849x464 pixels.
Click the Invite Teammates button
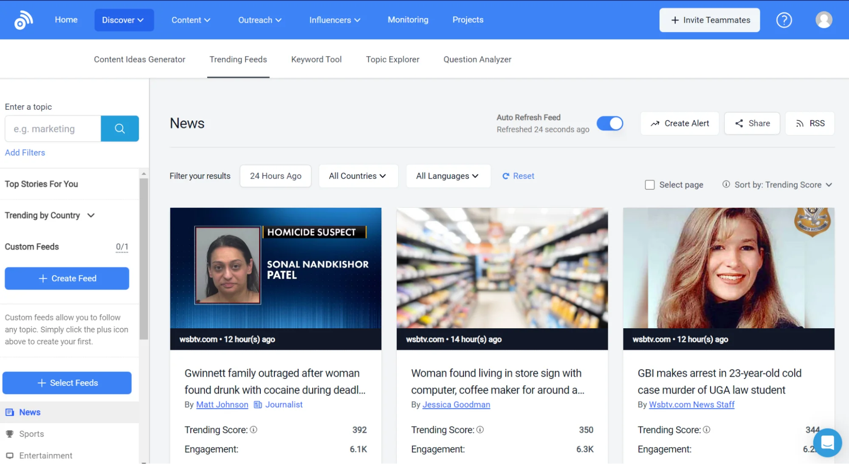709,20
